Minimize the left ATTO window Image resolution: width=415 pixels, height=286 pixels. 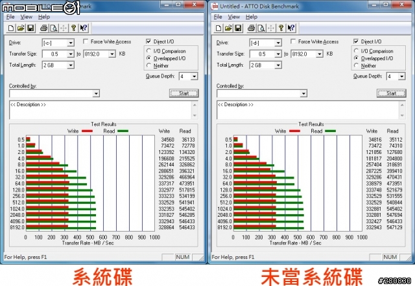(167, 5)
